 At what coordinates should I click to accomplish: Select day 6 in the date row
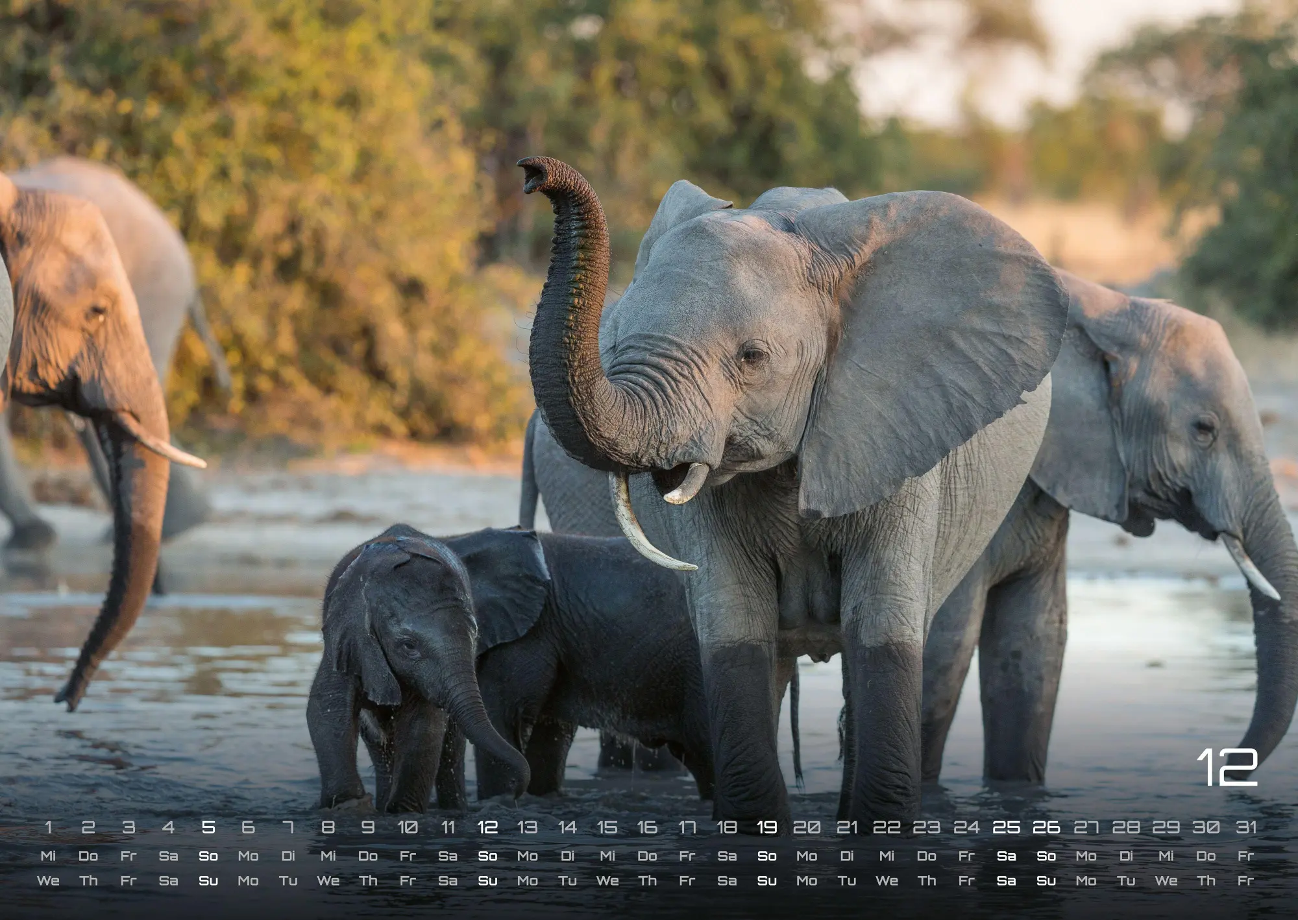[x=248, y=827]
